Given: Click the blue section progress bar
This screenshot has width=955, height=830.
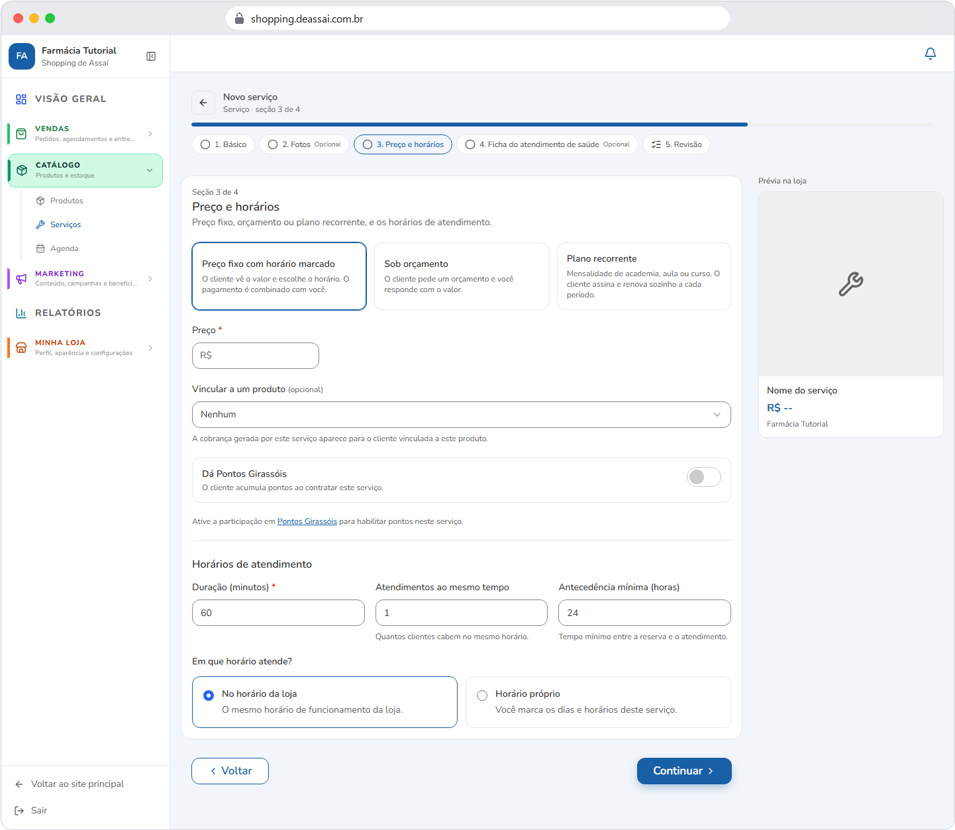Looking at the screenshot, I should (x=470, y=125).
